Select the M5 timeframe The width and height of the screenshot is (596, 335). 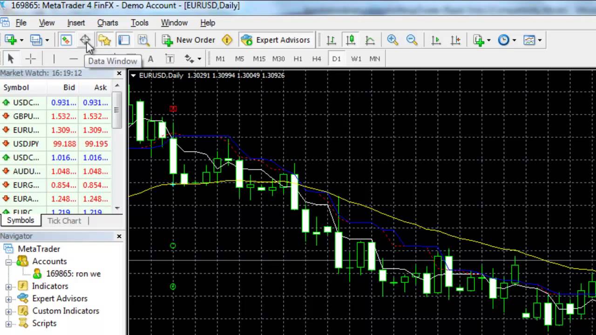[x=239, y=59]
